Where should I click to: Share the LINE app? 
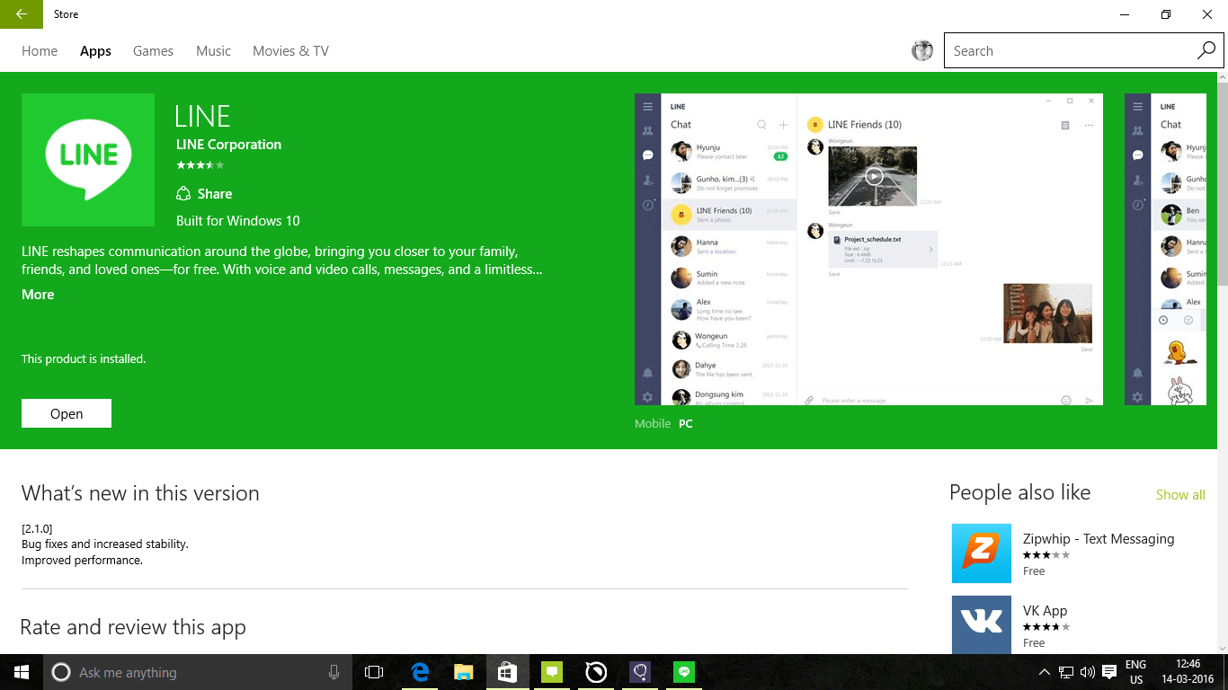coord(204,194)
